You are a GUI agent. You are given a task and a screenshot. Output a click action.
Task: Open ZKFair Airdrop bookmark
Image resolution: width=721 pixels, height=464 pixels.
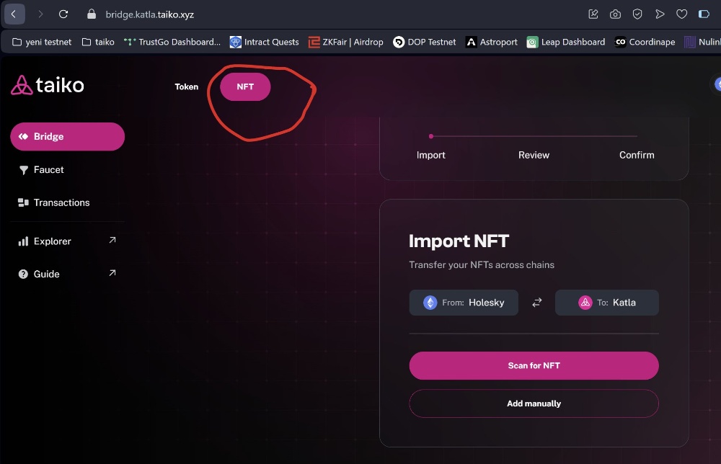pyautogui.click(x=346, y=42)
